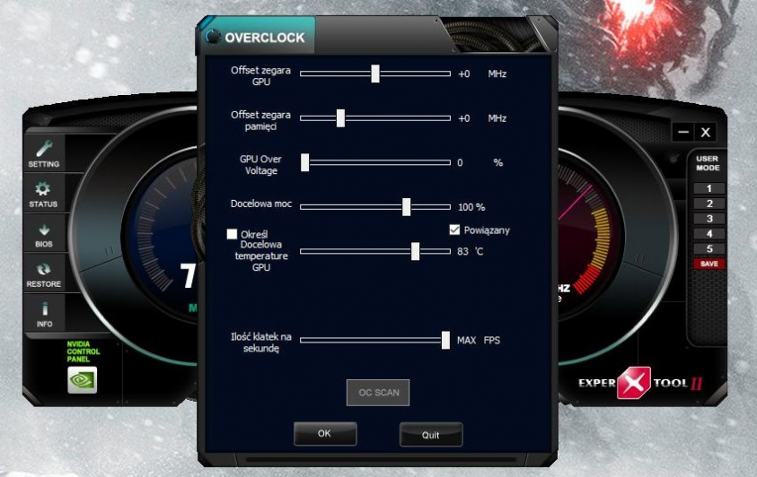Viewport: 757px width, 477px height.
Task: Select user mode profile 1
Action: point(709,188)
